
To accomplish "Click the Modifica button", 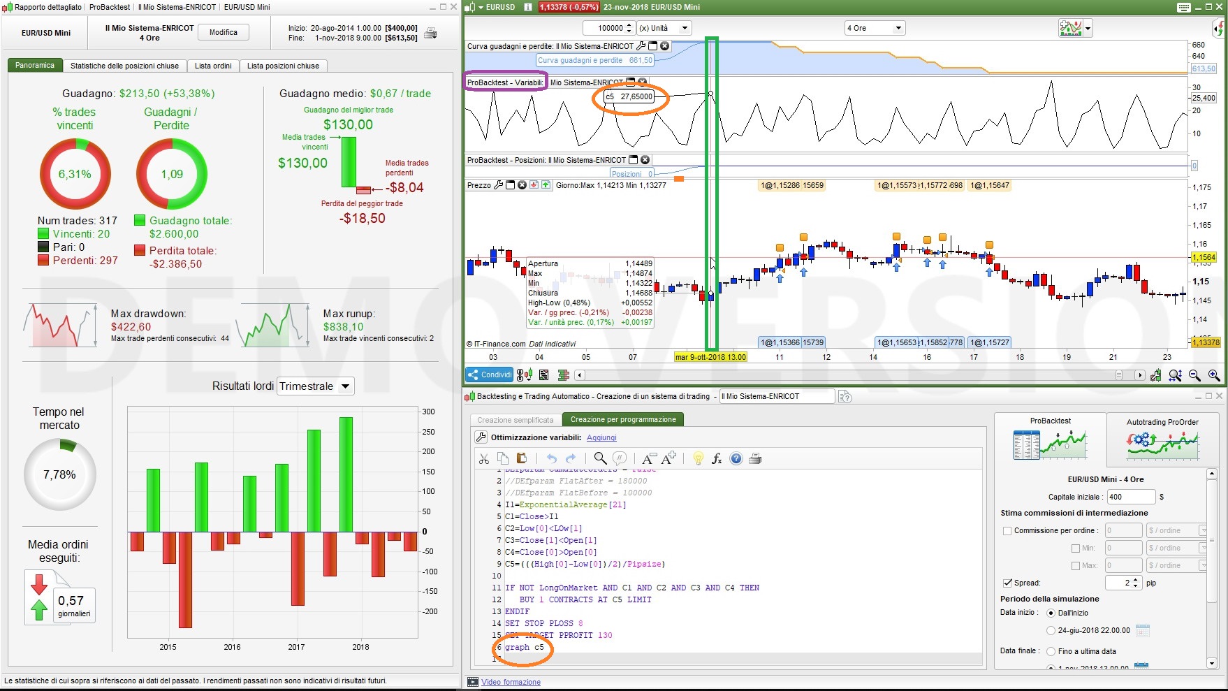I will 224,33.
